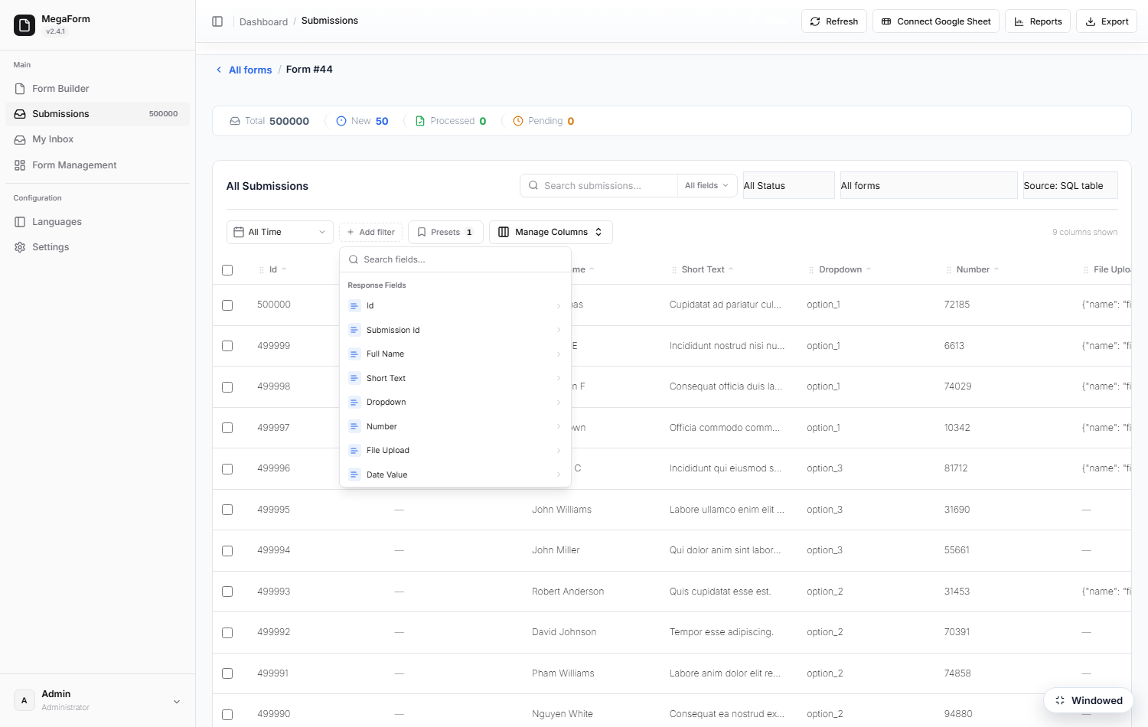Expand the Admin account menu chevron

pos(177,702)
